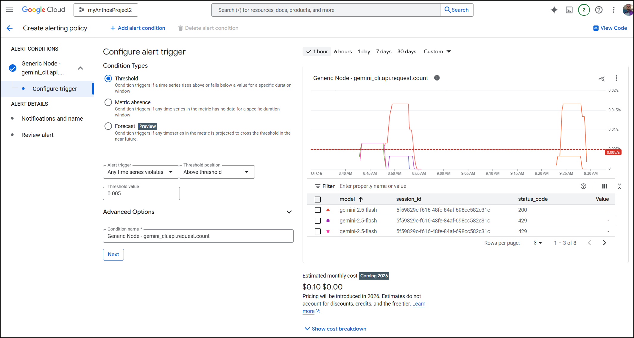Switch time range to 6 hours
Screen dimensions: 634x338
343,52
